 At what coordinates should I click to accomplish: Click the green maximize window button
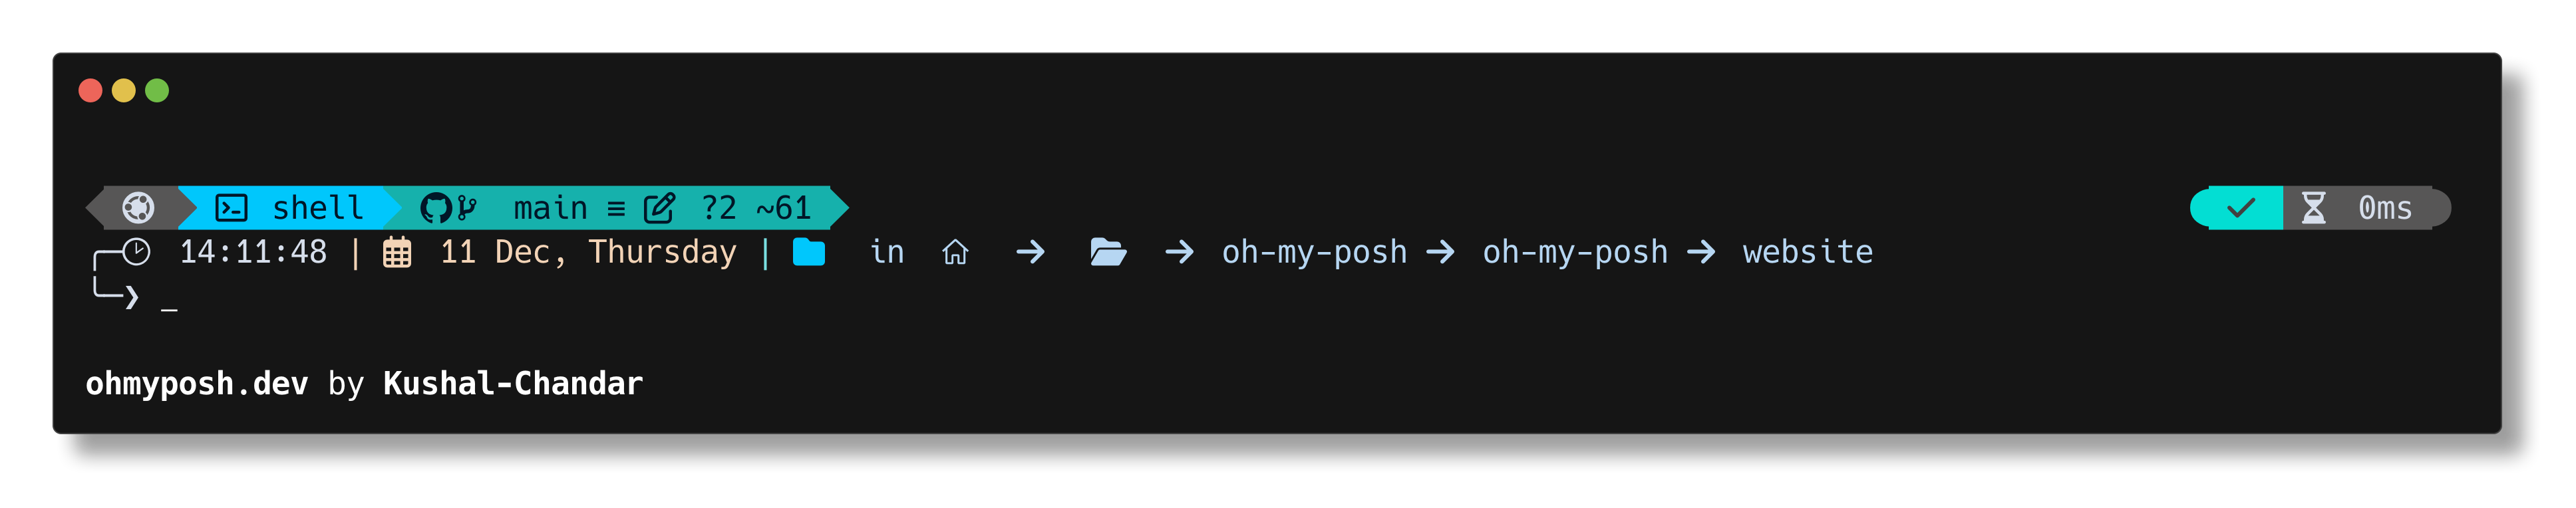click(157, 91)
